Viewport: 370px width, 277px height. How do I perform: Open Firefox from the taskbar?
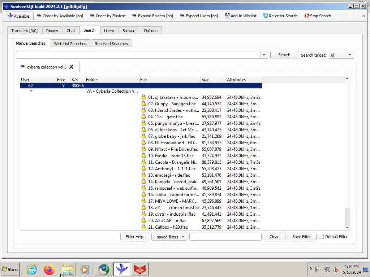49,269
